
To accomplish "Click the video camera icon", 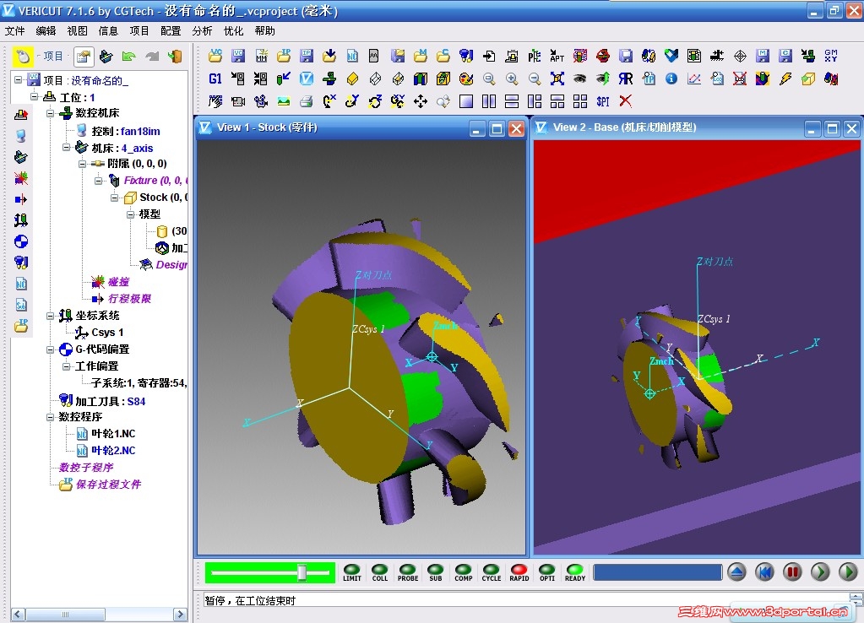I will coord(238,101).
